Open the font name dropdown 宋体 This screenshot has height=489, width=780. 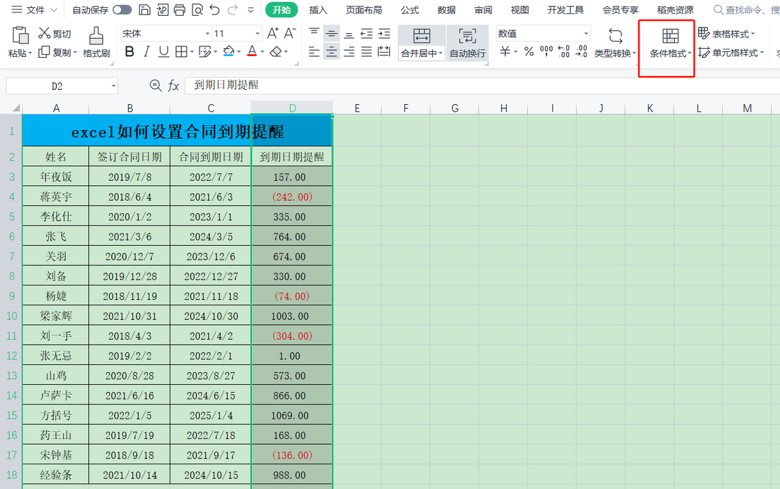point(207,33)
